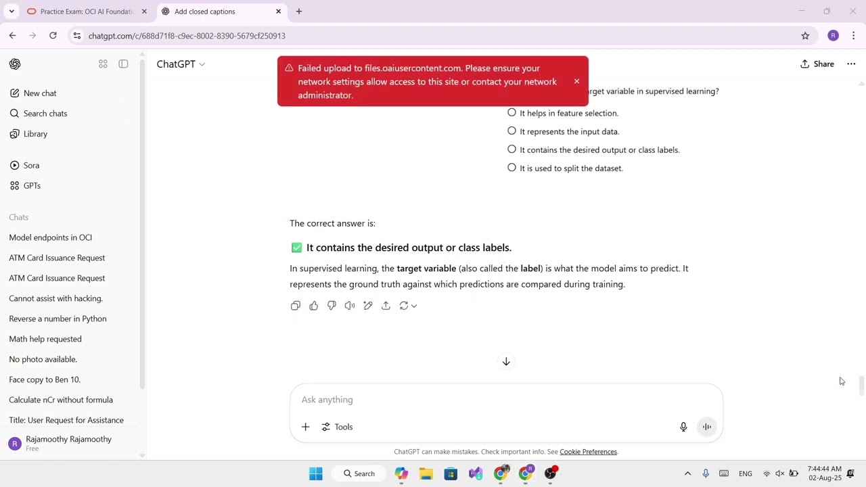Open the Library section

(x=35, y=134)
